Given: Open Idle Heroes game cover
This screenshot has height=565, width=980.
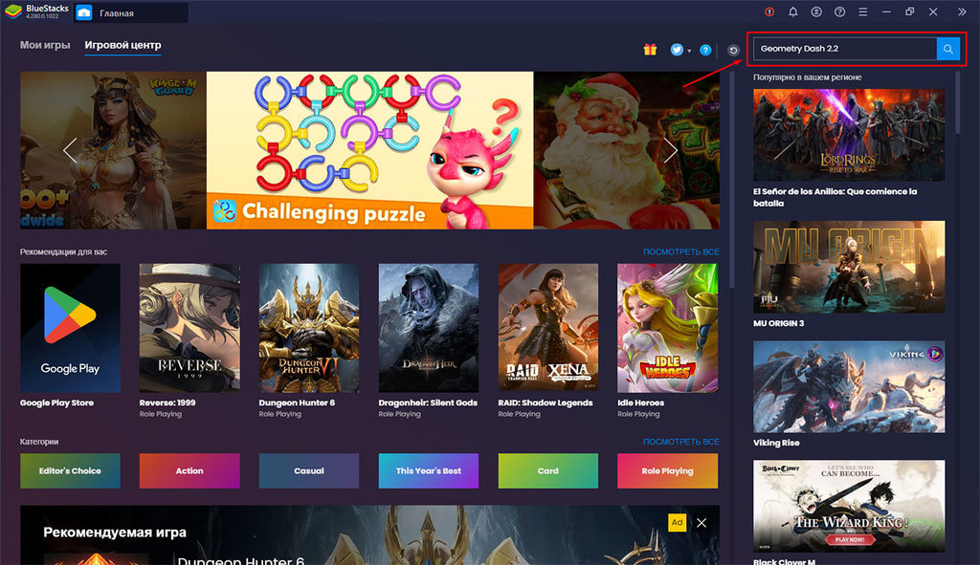Looking at the screenshot, I should pyautogui.click(x=667, y=328).
